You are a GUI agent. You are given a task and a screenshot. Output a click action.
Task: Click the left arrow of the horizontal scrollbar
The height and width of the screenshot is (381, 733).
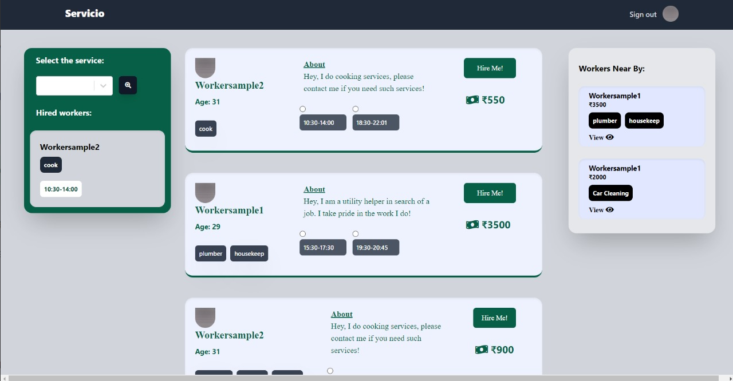(x=3, y=378)
